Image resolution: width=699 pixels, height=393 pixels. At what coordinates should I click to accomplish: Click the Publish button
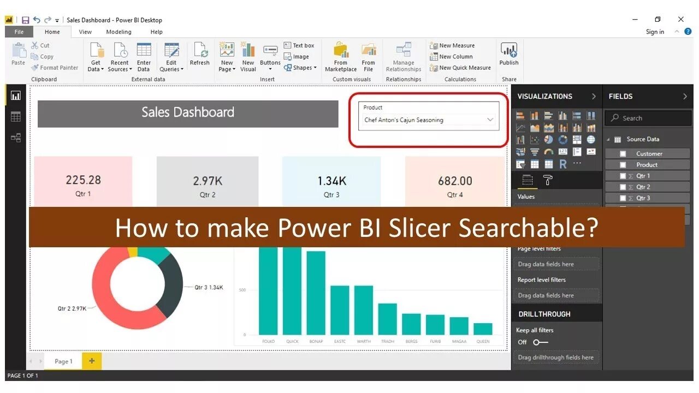(509, 55)
